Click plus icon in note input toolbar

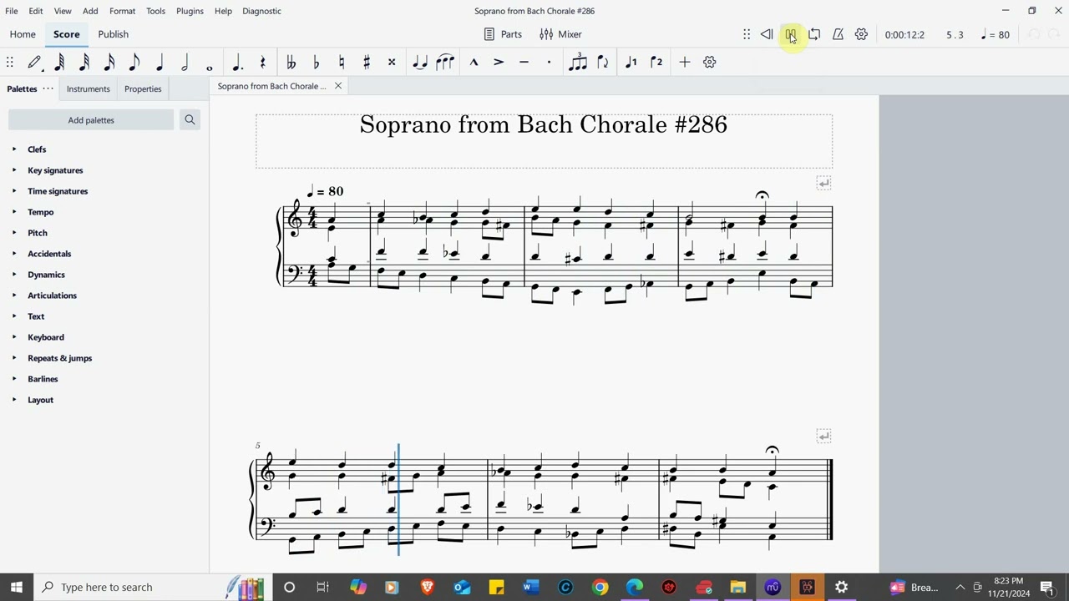point(684,62)
